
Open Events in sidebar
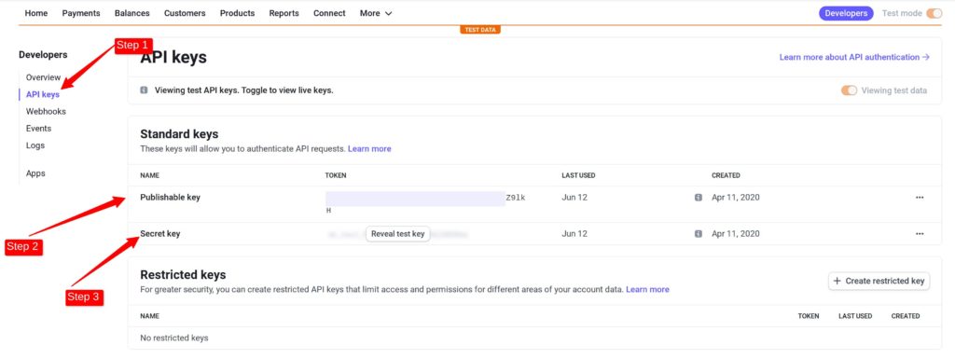click(x=38, y=129)
